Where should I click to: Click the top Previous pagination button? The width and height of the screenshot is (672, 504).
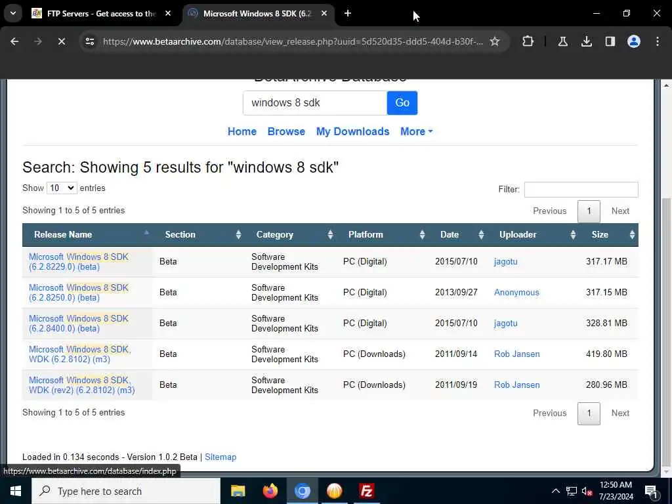pos(549,211)
